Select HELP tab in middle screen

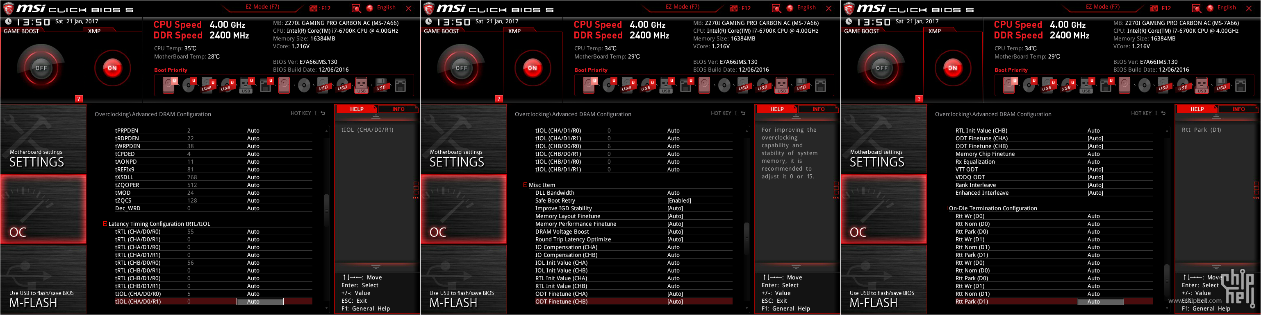coord(776,109)
